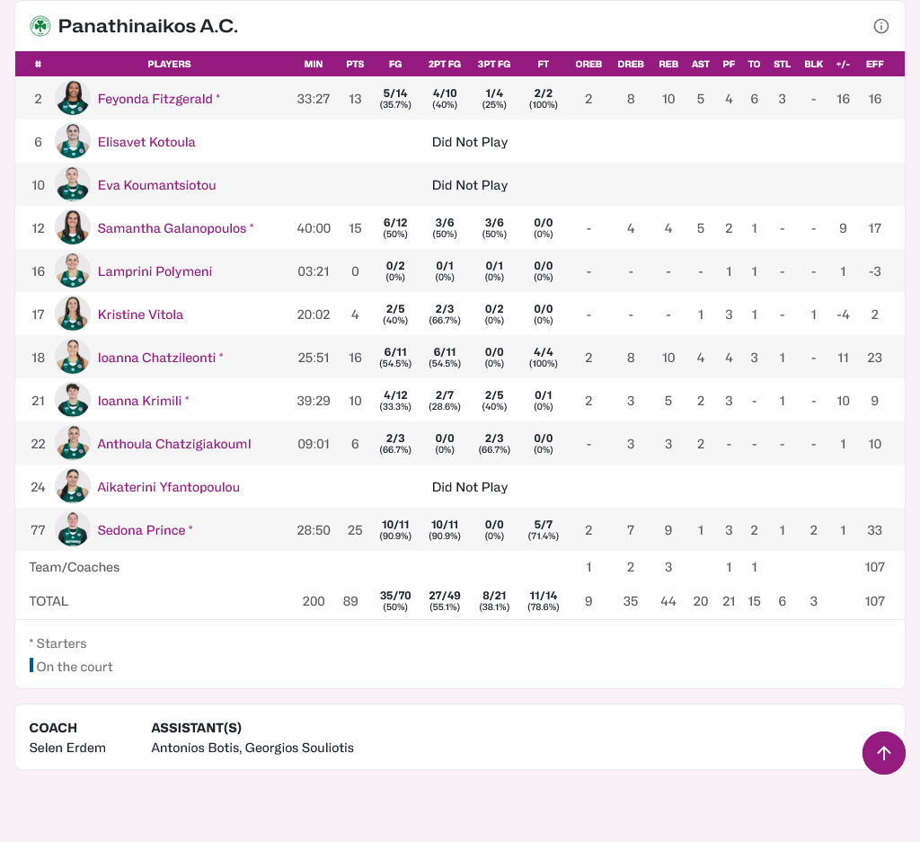The height and width of the screenshot is (842, 920).
Task: Click the EFF column header
Action: point(874,65)
